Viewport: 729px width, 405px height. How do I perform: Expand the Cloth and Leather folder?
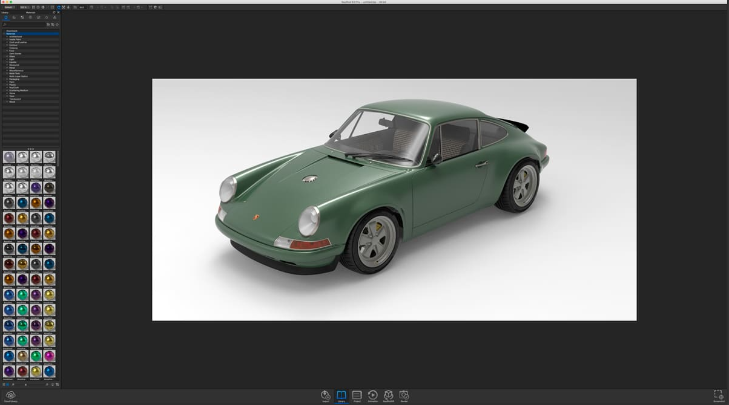pos(7,42)
